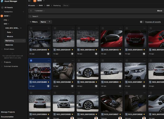Viewport: 164px width, 119px height.
Task: Go to All assets breadcrumb
Action: 32,5
